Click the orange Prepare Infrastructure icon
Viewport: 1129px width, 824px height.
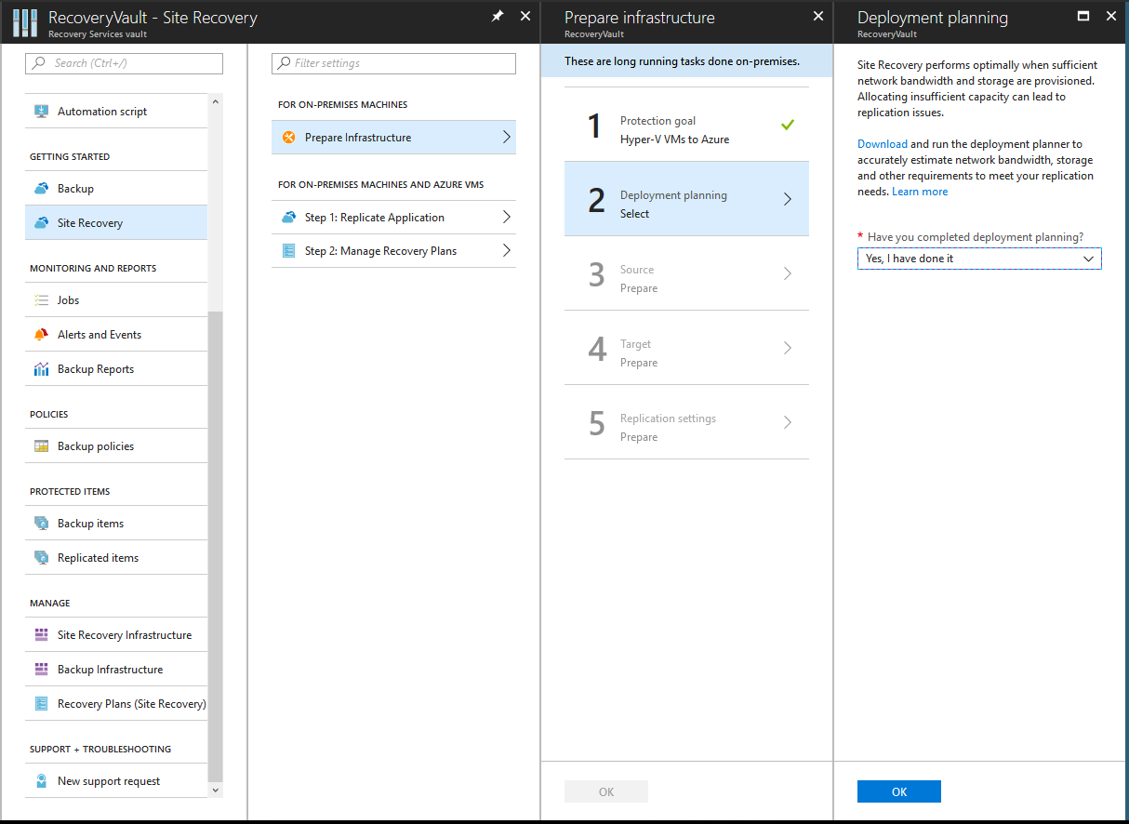288,138
